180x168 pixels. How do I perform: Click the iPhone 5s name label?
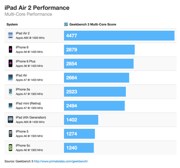[23, 89]
